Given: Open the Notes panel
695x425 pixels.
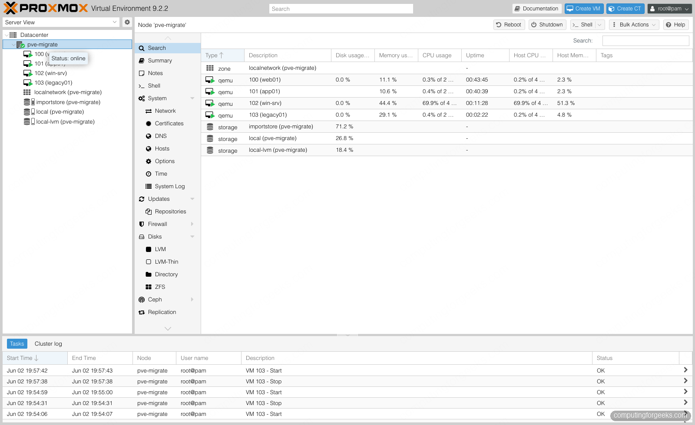Looking at the screenshot, I should click(168, 73).
